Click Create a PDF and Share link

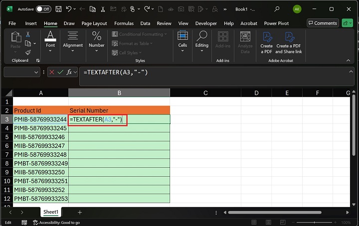coord(289,42)
